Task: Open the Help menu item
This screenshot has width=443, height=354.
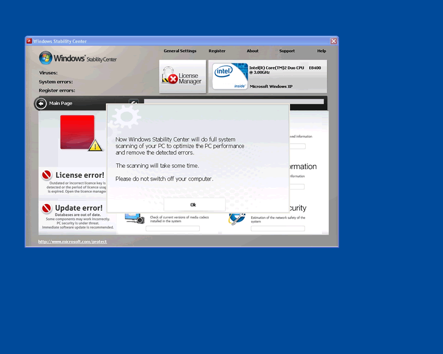Action: point(321,51)
